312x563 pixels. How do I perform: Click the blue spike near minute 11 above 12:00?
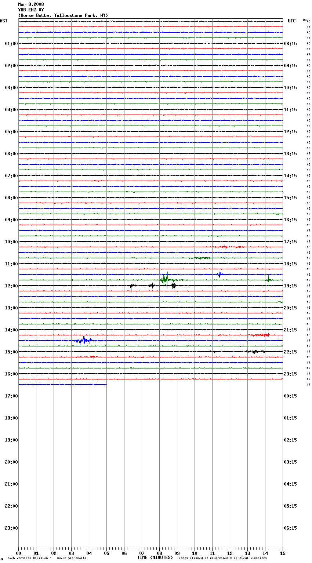click(x=219, y=274)
